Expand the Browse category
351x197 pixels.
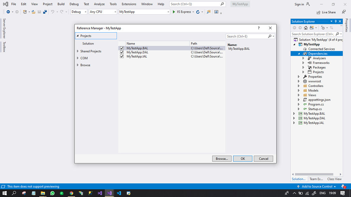click(x=78, y=65)
